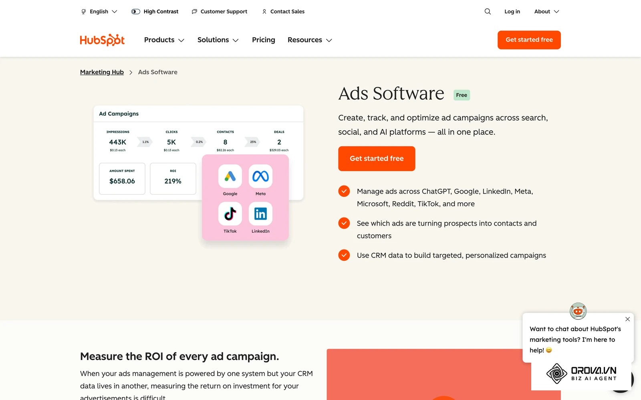Open the search magnifier icon

(488, 12)
